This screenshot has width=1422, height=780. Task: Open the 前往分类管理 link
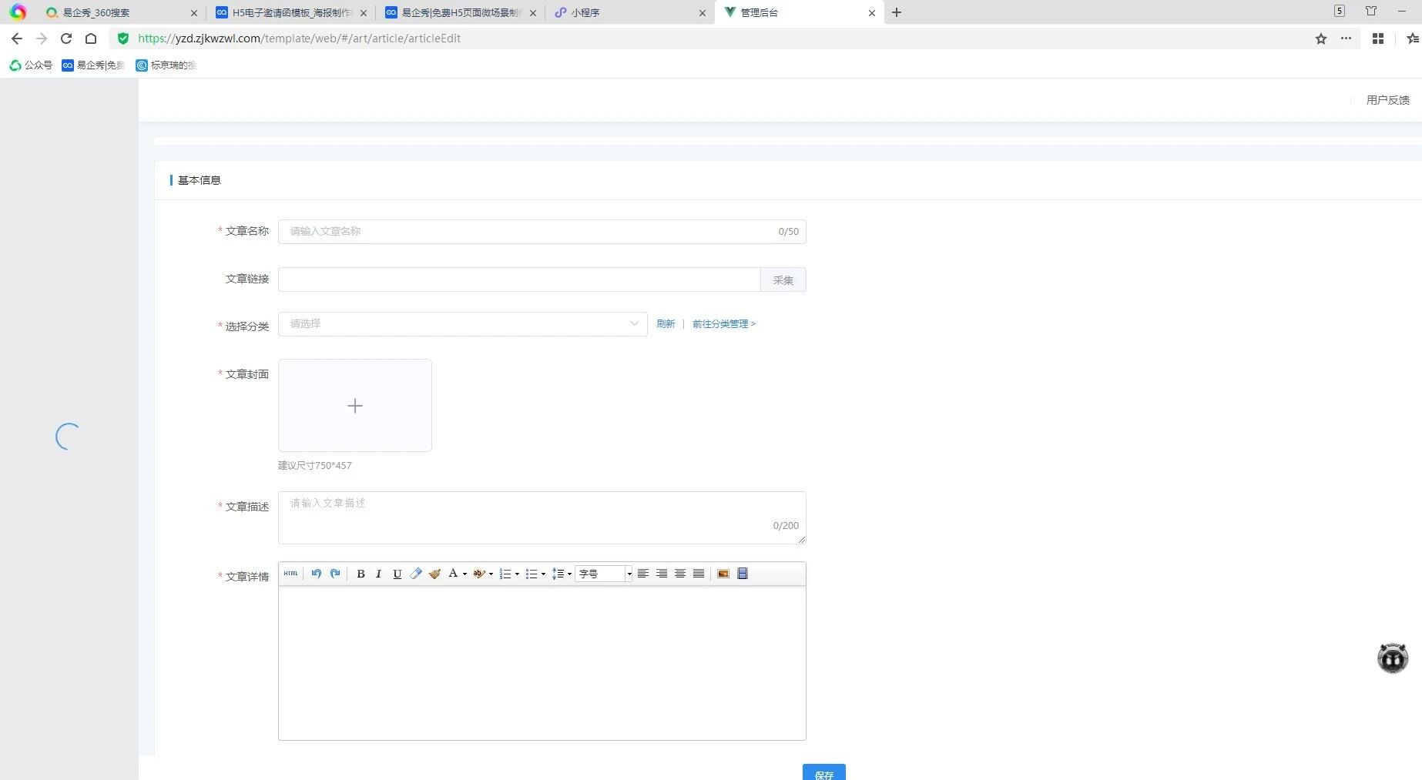tap(724, 324)
